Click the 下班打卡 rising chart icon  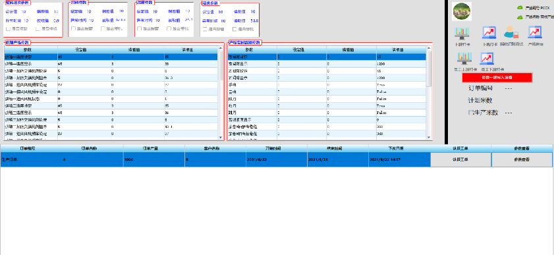[x=489, y=33]
